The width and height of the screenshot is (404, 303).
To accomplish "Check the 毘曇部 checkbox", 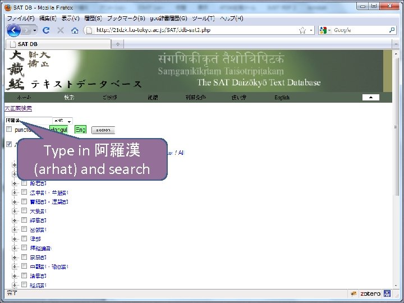I will (24, 257).
